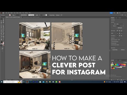Click the toolbar fill color box
The height and width of the screenshot is (95, 127).
(2, 42)
